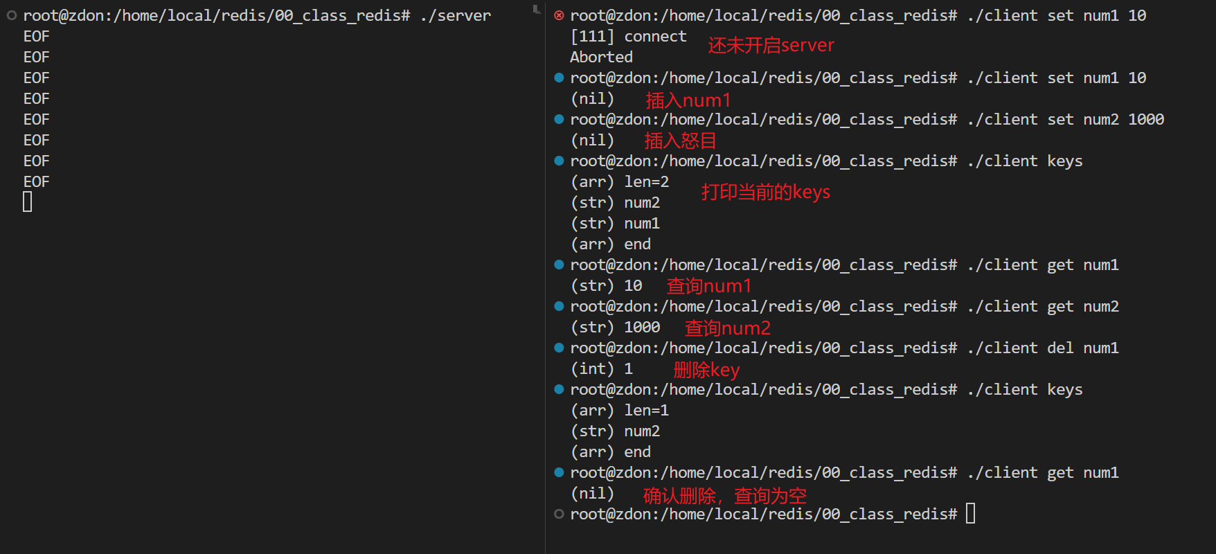Click the blue dot next to first 'keys' command
1216x554 pixels.
click(x=559, y=161)
